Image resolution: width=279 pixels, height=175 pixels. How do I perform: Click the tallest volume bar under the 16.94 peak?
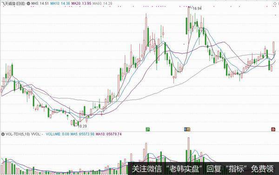pos(188,149)
